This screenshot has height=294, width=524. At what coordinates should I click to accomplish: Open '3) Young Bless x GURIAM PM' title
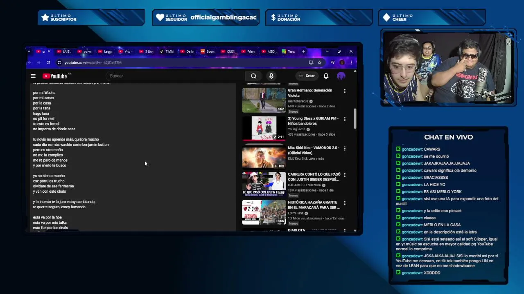(x=313, y=121)
